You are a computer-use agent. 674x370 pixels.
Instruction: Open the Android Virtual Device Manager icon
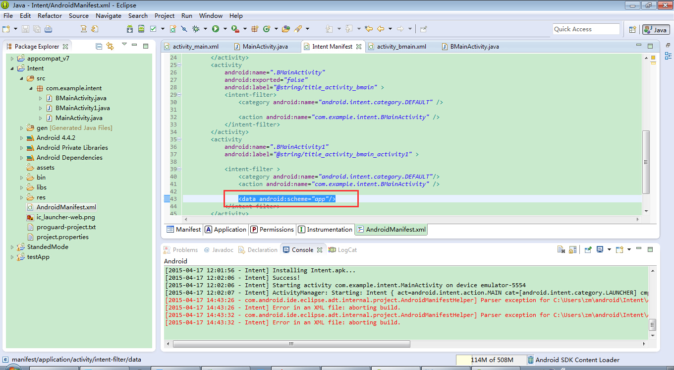coord(141,29)
